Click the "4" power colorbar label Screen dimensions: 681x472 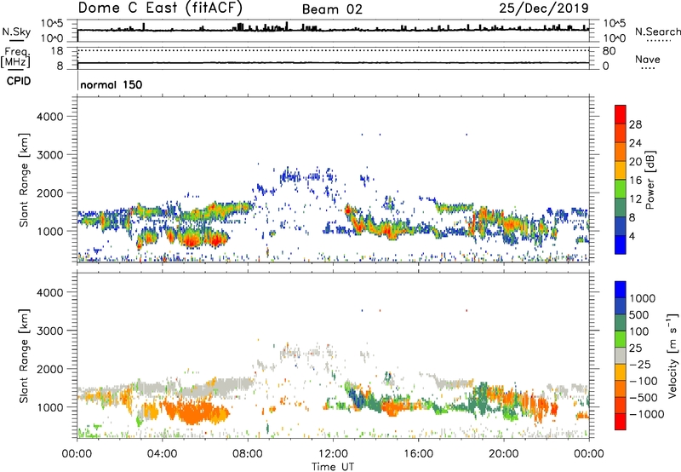click(x=632, y=237)
